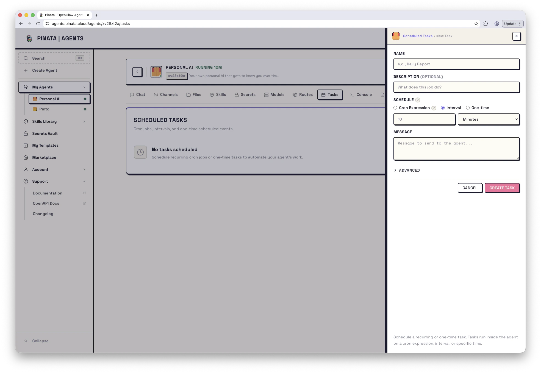Click the schedule help question-mark icon
The image size is (541, 373).
(x=417, y=100)
